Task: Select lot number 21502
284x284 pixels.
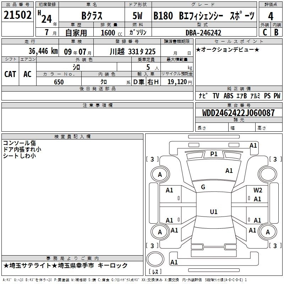Action: coord(17,15)
